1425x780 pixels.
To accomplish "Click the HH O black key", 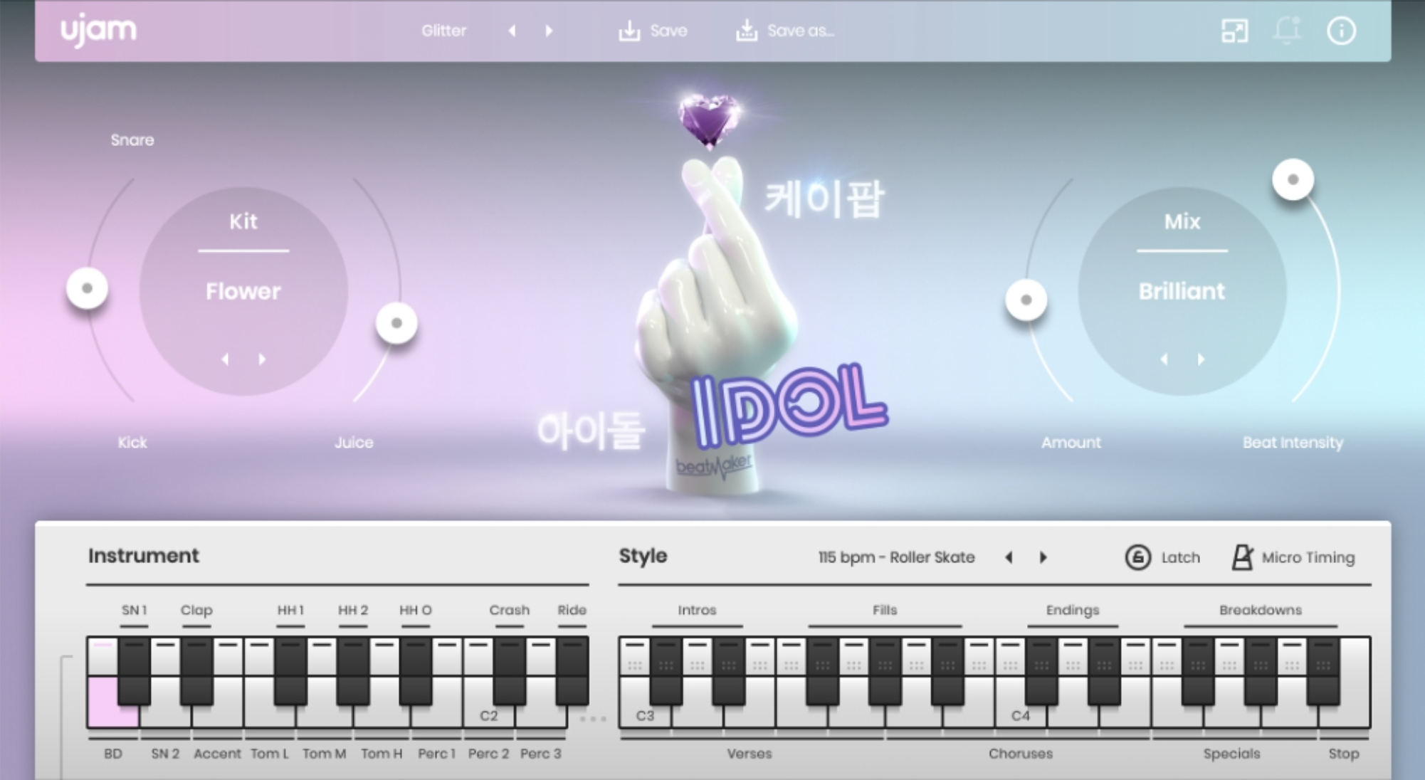I will point(416,670).
